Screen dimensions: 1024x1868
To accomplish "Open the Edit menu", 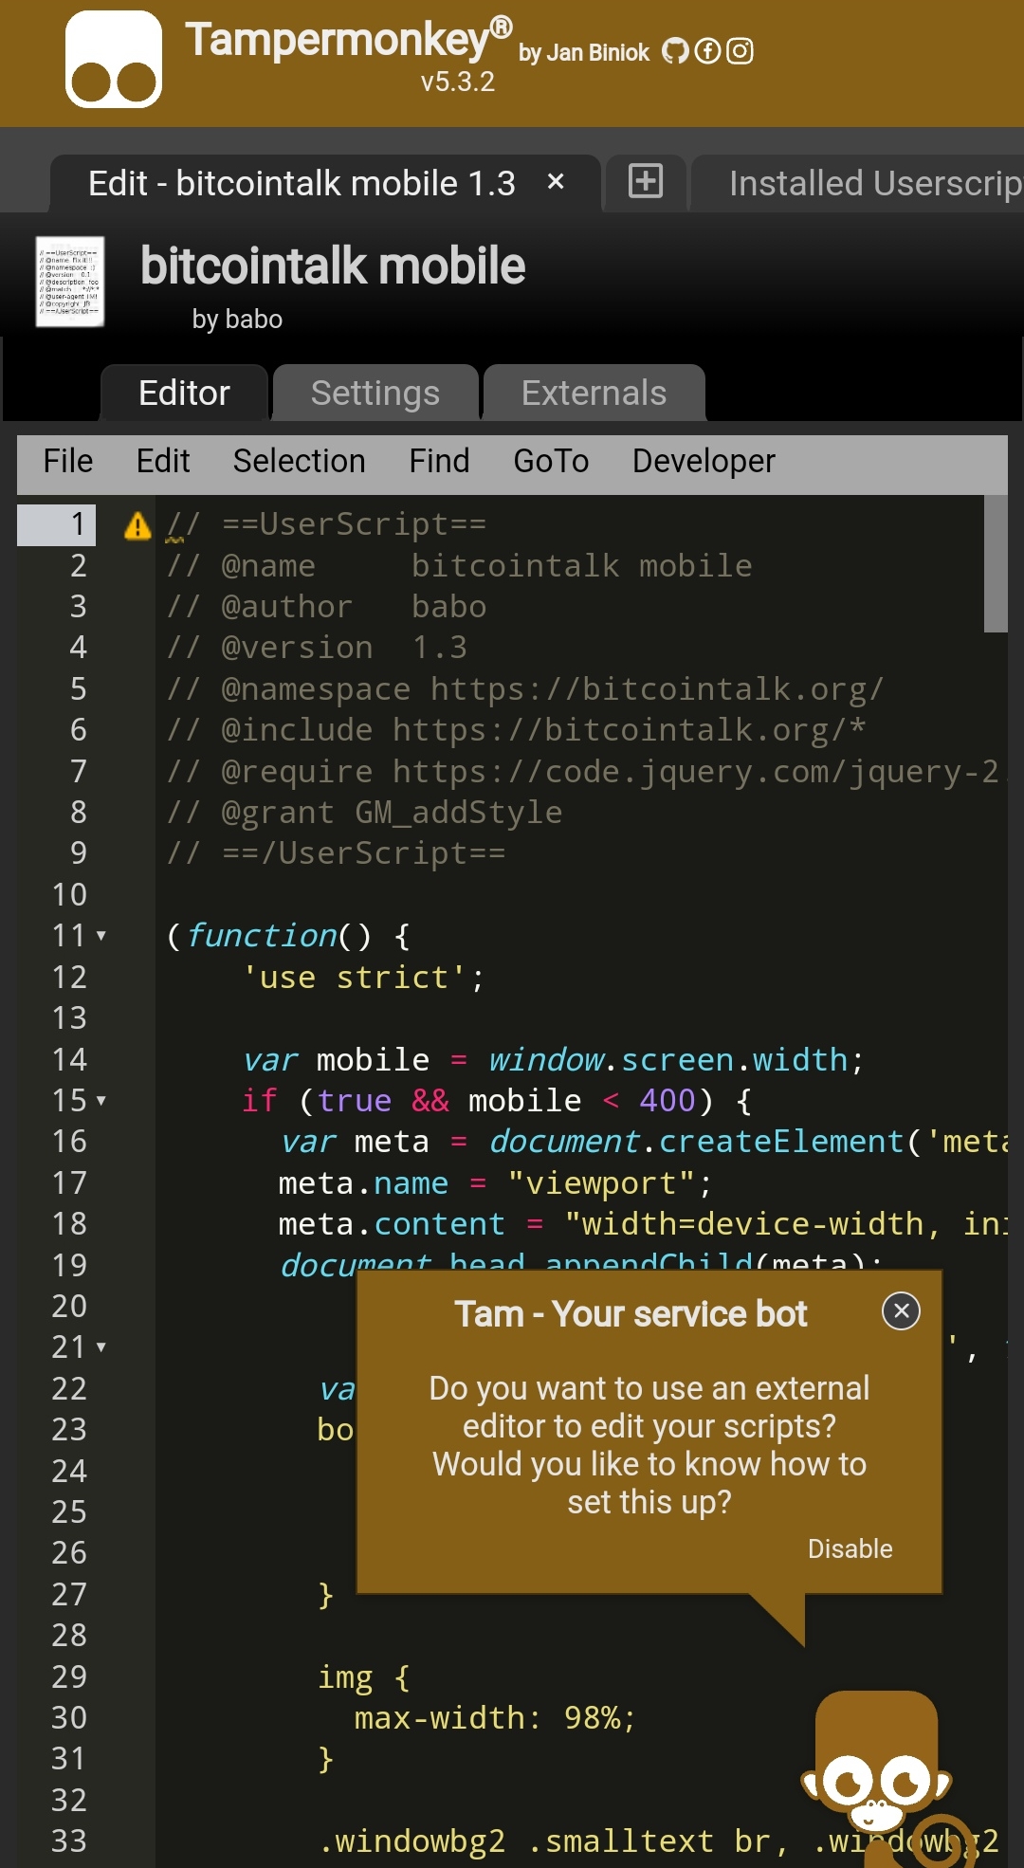I will click(163, 461).
